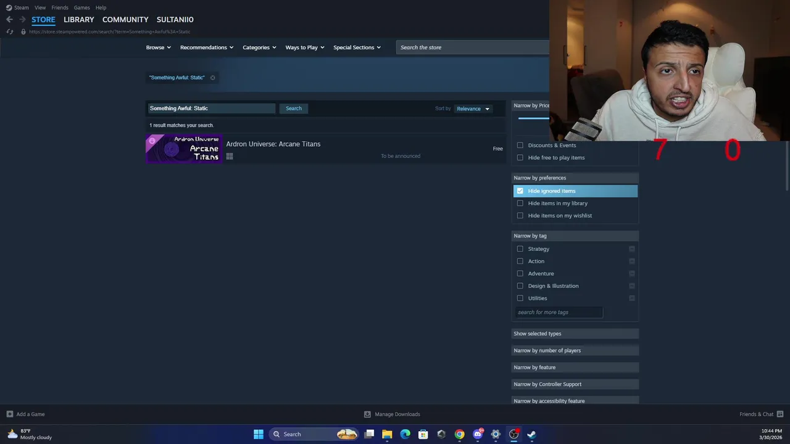Click the Add a Game plus icon
This screenshot has width=790, height=444.
click(x=9, y=414)
